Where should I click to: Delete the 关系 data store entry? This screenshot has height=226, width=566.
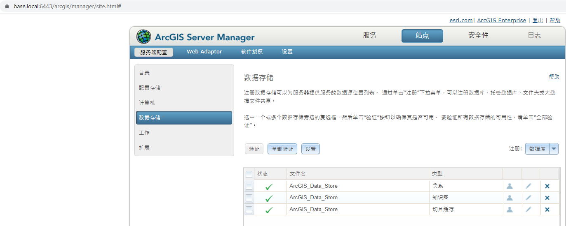pos(547,186)
